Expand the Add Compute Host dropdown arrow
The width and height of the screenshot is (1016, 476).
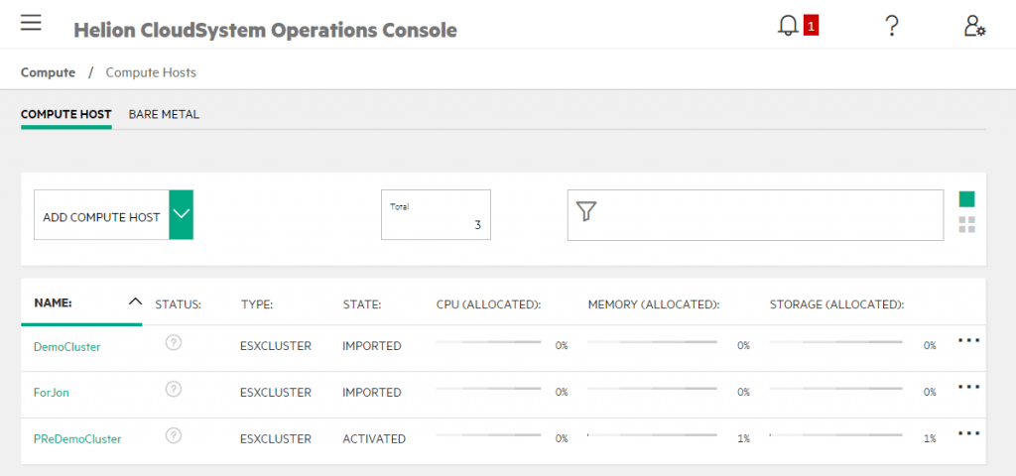point(182,214)
